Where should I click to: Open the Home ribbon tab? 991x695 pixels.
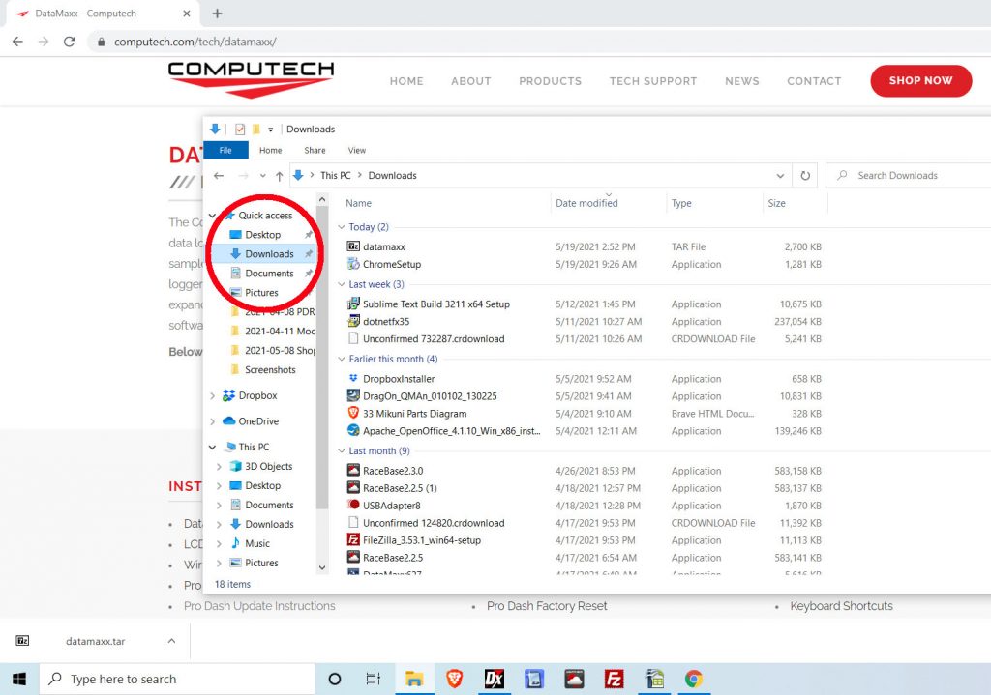tap(271, 150)
